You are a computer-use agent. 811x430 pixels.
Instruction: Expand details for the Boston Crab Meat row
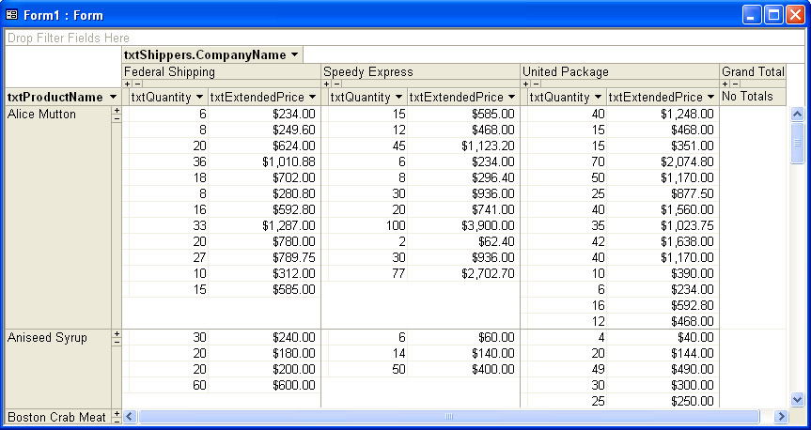point(117,413)
